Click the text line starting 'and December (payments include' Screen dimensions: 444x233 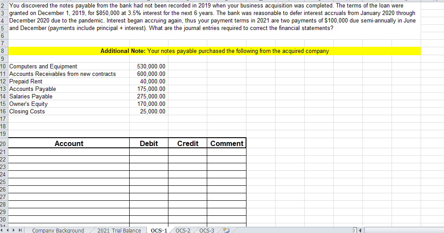coord(172,28)
